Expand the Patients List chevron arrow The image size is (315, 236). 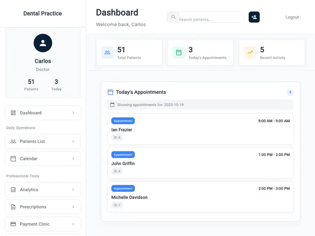click(x=73, y=142)
